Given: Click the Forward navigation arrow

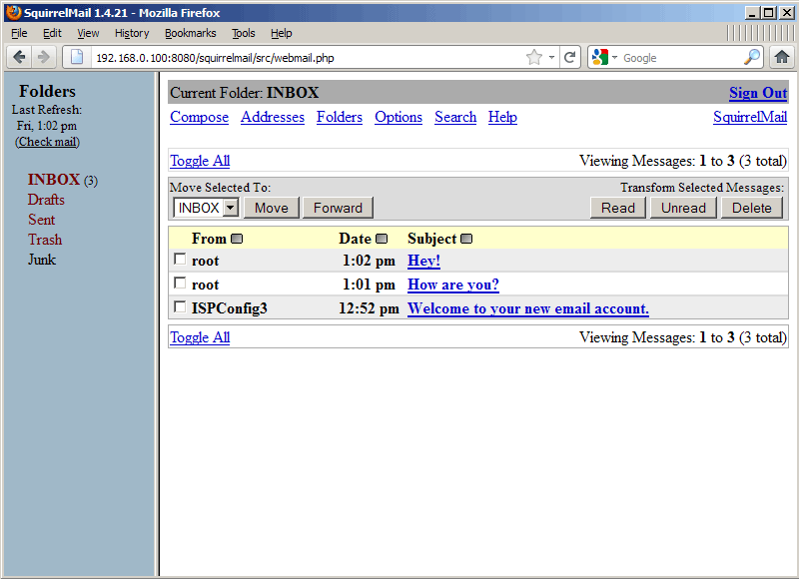Looking at the screenshot, I should pyautogui.click(x=43, y=57).
